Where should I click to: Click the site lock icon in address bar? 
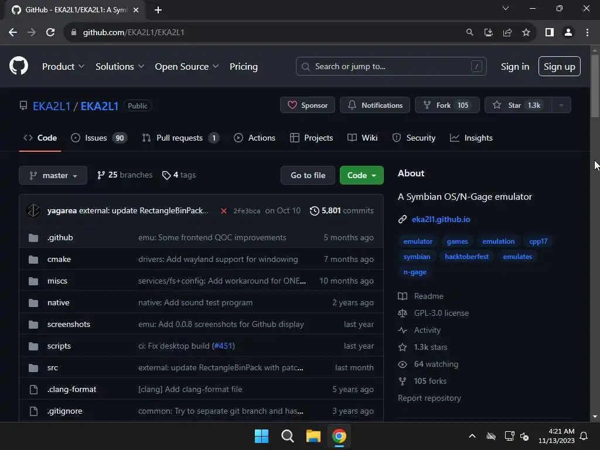tap(73, 33)
